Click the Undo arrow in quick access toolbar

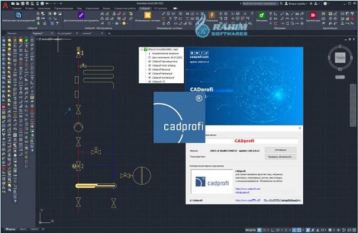(x=47, y=4)
